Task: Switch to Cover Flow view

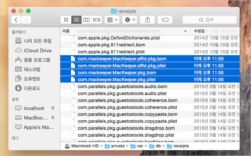Action: 97,20
